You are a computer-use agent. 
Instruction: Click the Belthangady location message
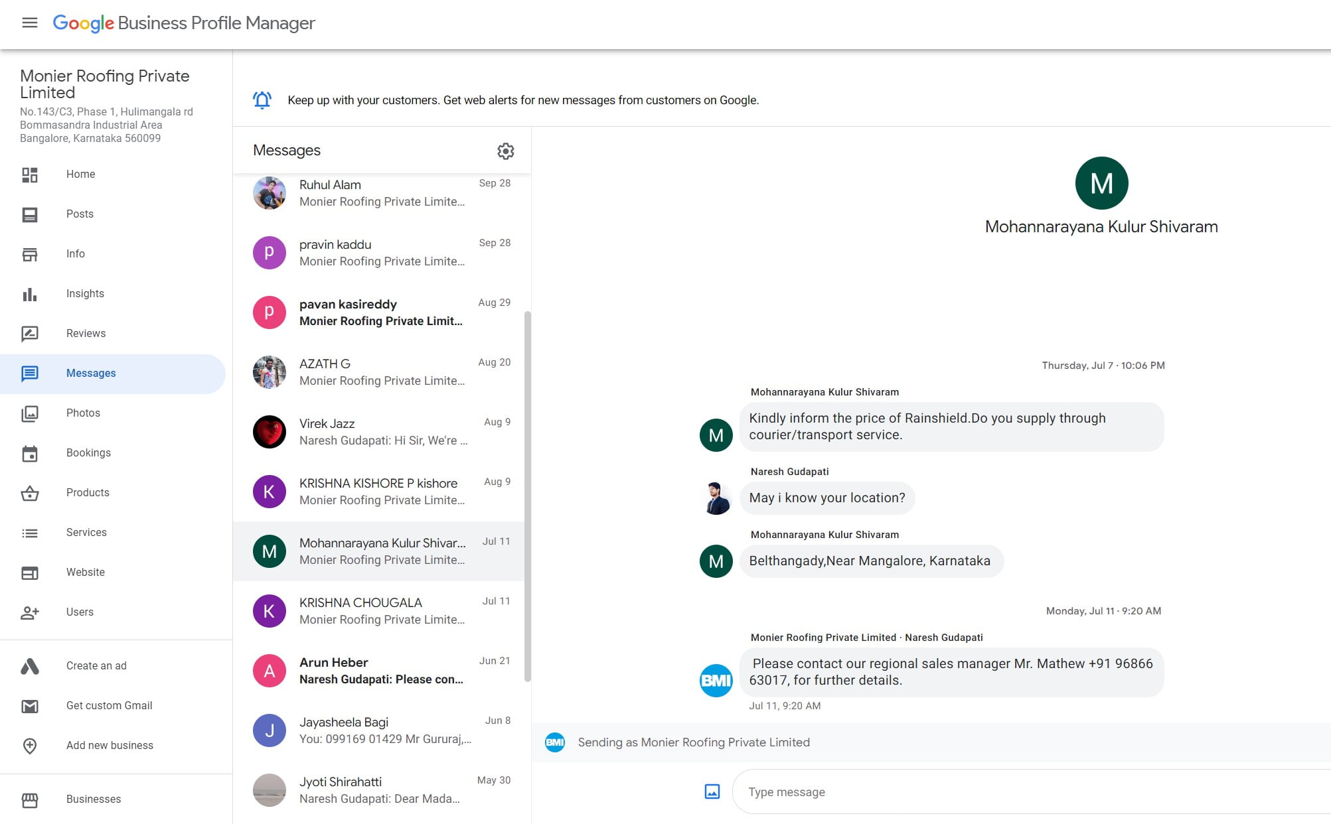[x=871, y=561]
